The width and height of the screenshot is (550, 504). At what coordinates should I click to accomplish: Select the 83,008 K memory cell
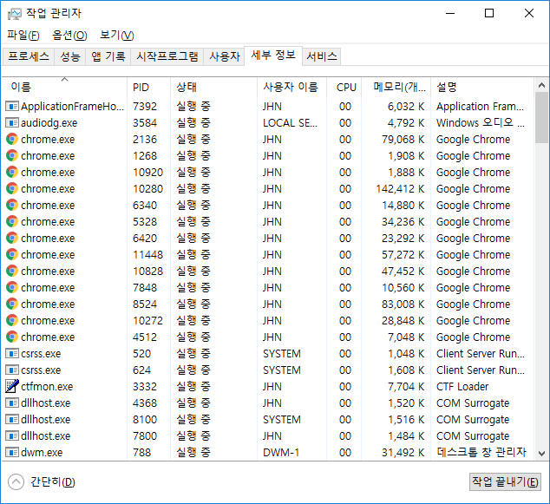(403, 304)
